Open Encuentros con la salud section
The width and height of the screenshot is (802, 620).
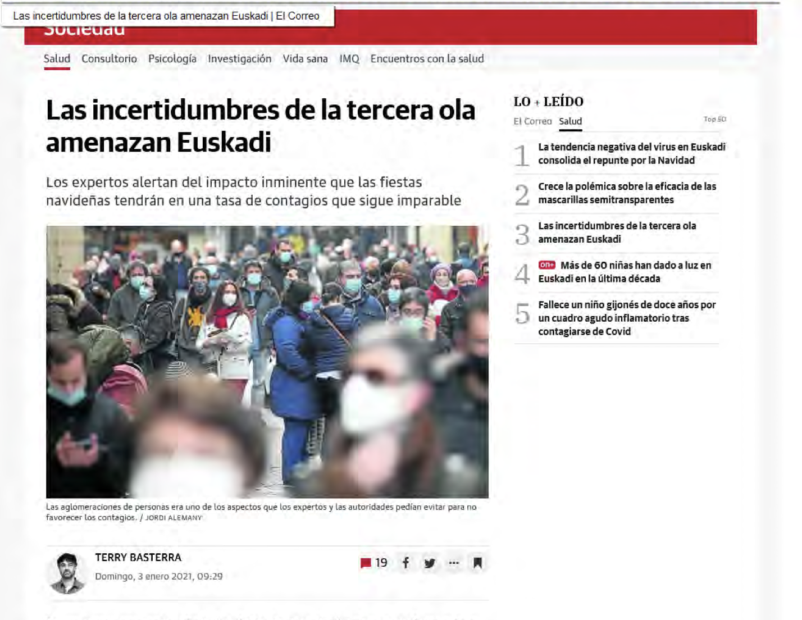(427, 59)
